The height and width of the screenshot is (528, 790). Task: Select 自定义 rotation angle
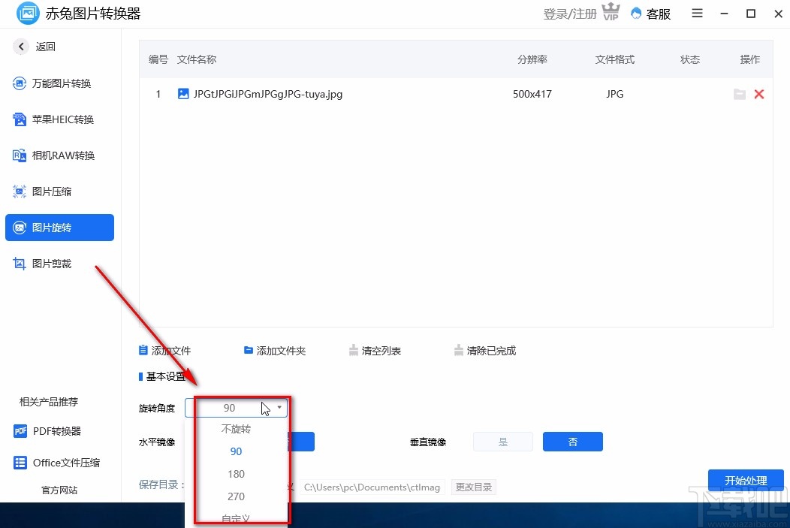[236, 517]
